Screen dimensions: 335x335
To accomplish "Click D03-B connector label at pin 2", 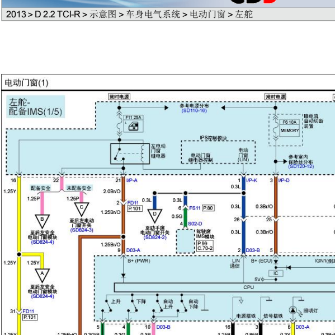I will pyautogui.click(x=253, y=250).
